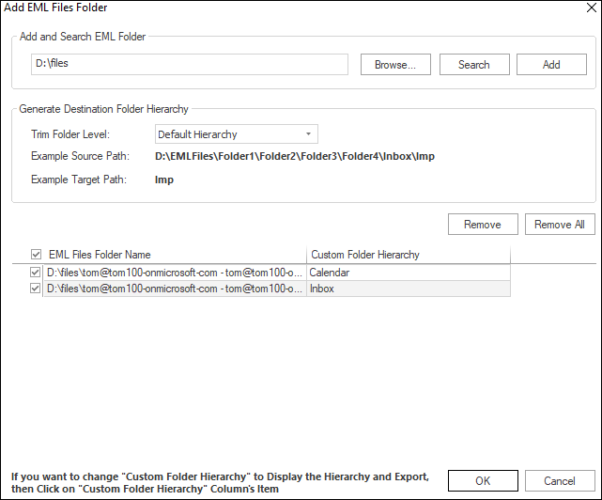Click the Inbox custom hierarchy cell

point(409,289)
